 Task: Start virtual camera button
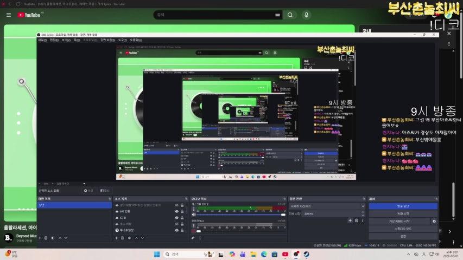399,221
